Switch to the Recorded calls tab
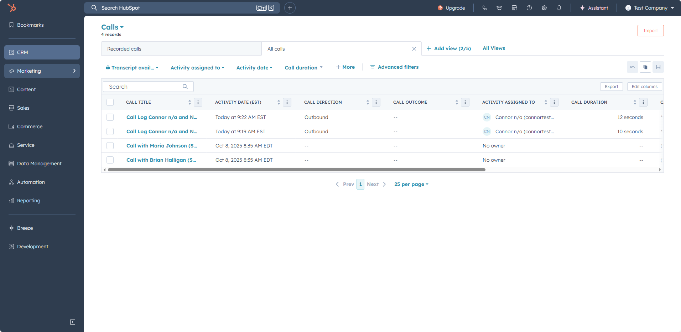 (181, 49)
